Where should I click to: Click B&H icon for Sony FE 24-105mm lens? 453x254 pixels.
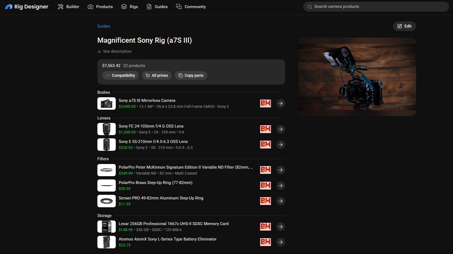pyautogui.click(x=265, y=129)
